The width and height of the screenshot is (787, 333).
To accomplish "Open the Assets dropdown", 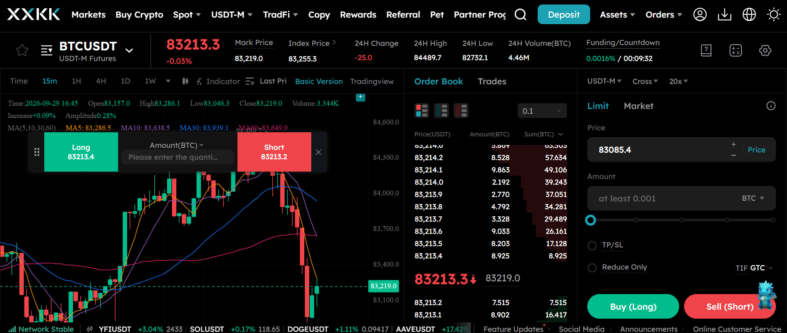I will pos(617,15).
